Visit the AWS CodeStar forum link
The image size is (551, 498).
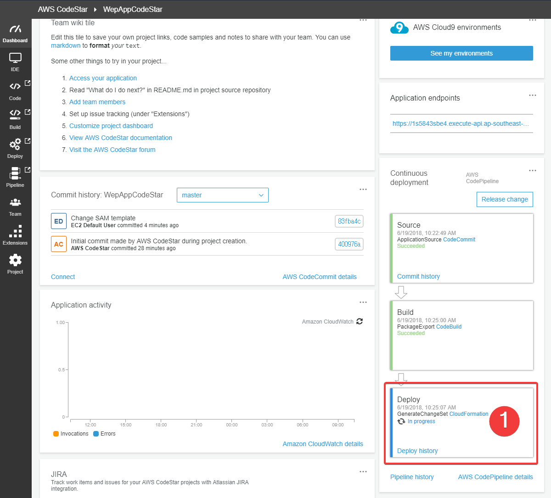point(112,150)
